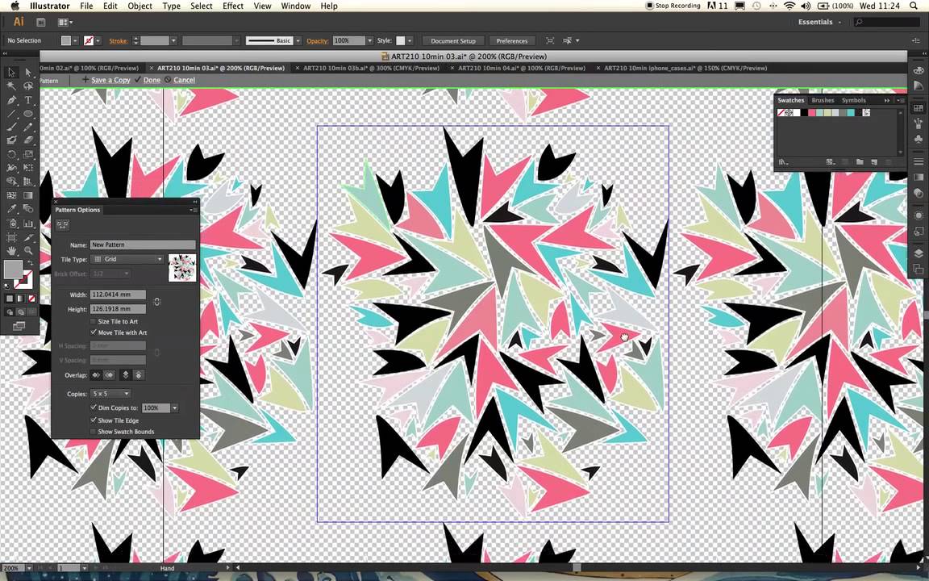Pick the Eyedropper tool
This screenshot has height=581, width=929.
point(11,209)
